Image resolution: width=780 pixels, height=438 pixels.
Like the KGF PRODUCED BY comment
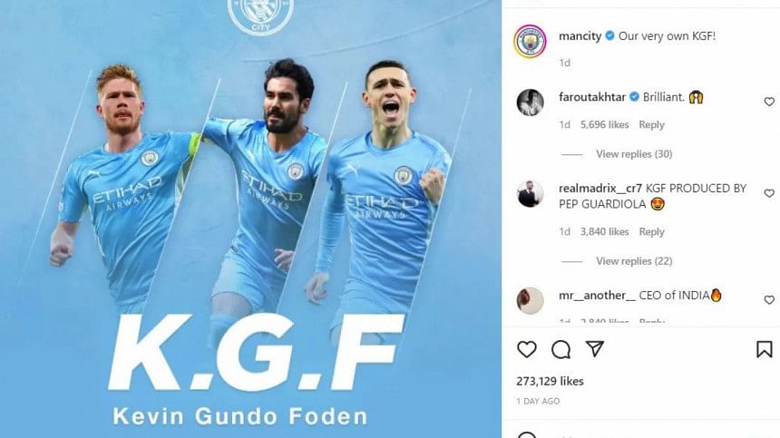[x=769, y=193]
